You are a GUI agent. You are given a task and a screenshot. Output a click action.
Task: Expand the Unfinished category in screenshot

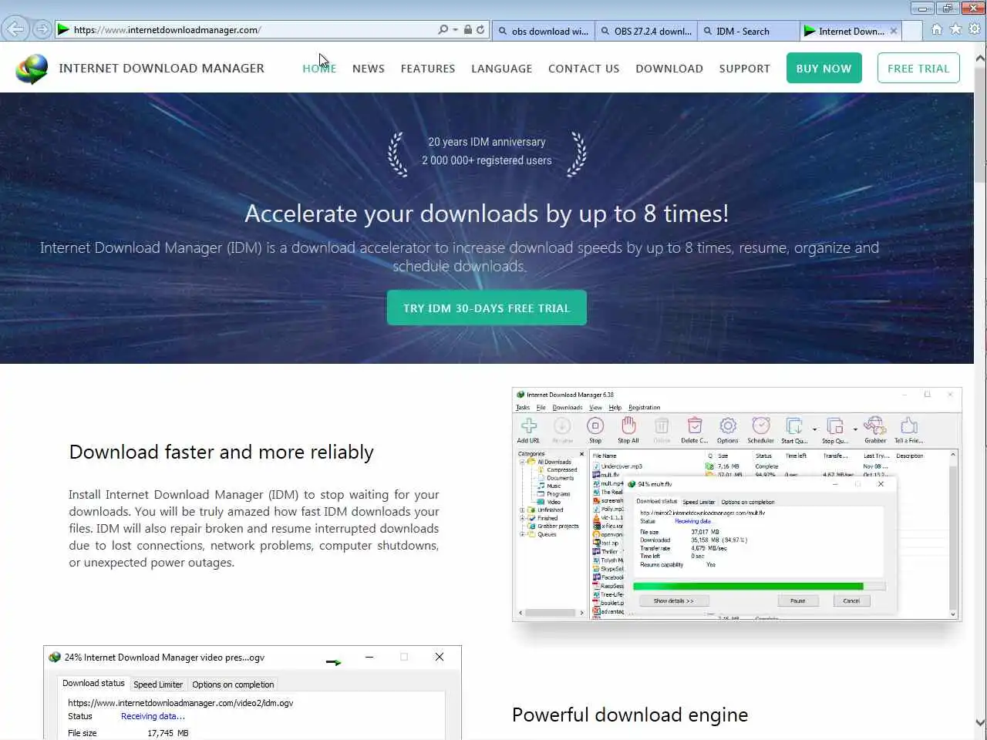tap(522, 510)
